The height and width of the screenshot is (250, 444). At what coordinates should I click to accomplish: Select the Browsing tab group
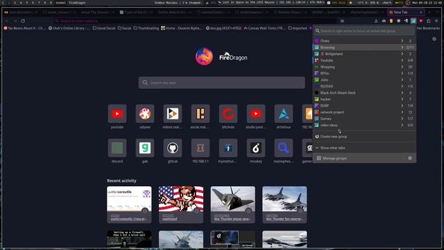click(364, 47)
